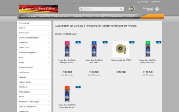Expand Classic Colors sidebar chevron
The width and height of the screenshot is (179, 112).
point(48,47)
